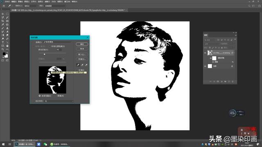Select the Eyedropper tool in toolbox

(x=3, y=24)
